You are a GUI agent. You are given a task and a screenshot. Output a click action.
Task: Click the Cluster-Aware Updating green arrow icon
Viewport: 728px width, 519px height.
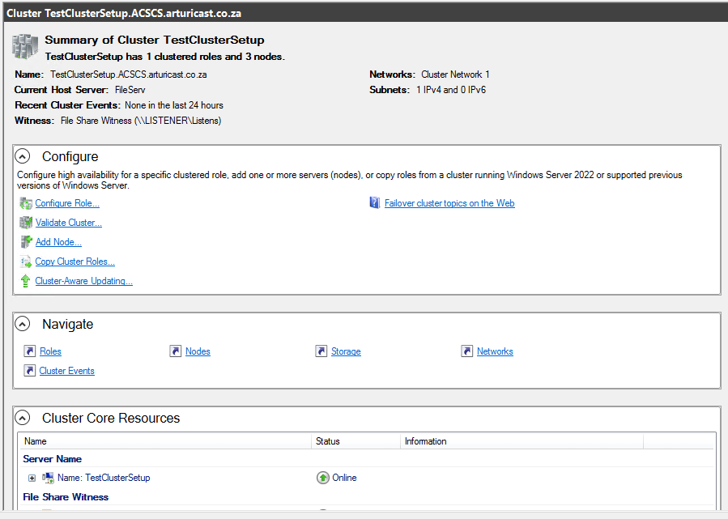pyautogui.click(x=26, y=281)
